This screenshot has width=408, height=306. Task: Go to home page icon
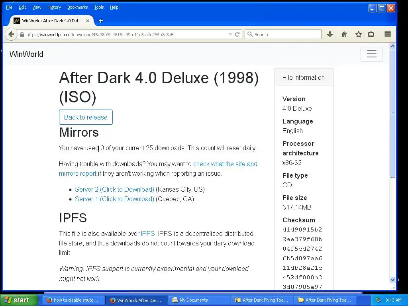[x=344, y=34]
